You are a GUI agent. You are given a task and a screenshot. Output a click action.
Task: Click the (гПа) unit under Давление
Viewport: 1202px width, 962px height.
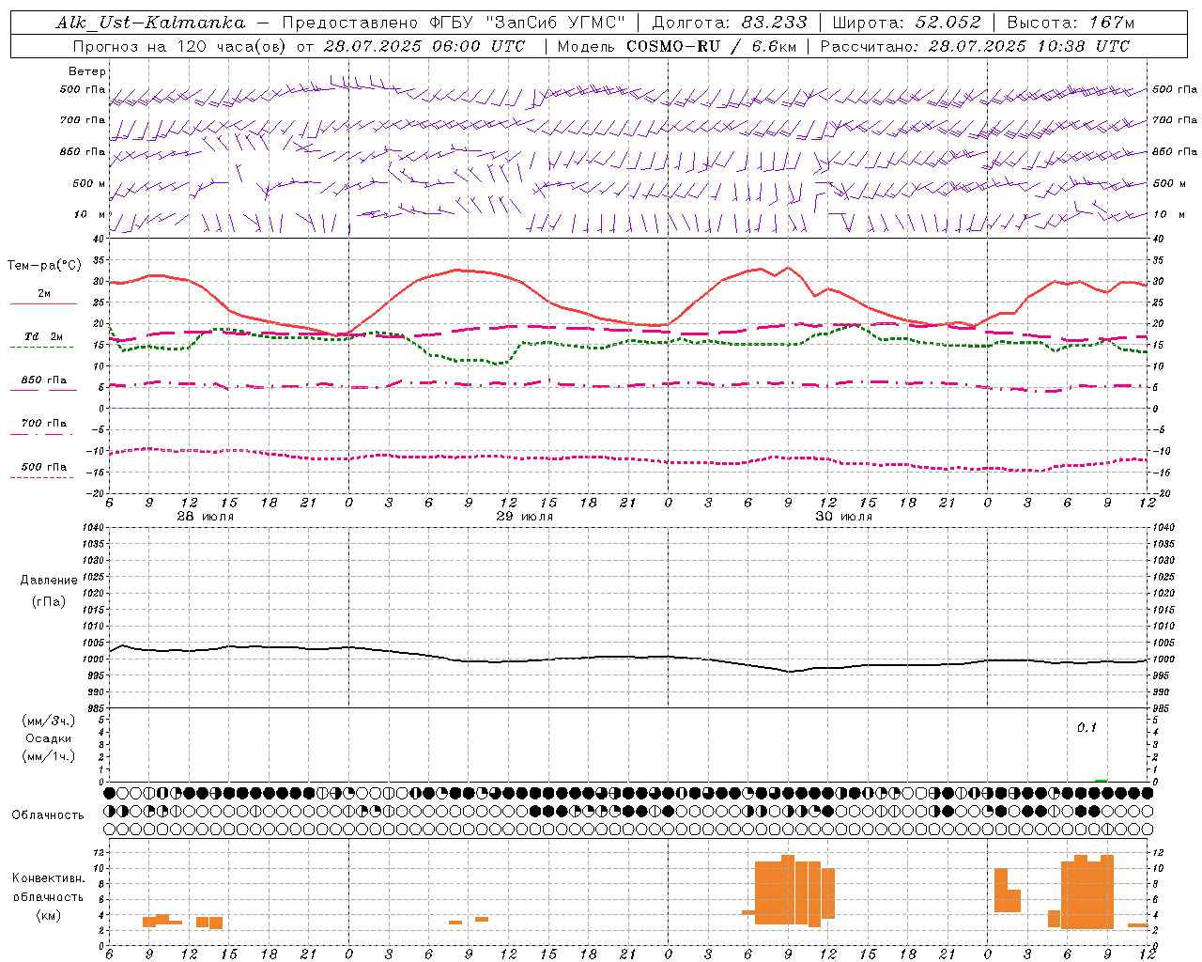pyautogui.click(x=49, y=601)
